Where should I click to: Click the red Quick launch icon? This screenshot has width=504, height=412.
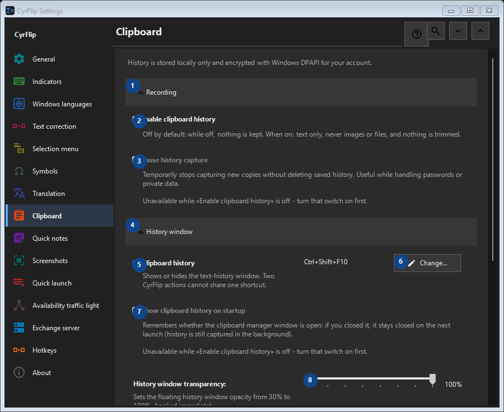[19, 283]
